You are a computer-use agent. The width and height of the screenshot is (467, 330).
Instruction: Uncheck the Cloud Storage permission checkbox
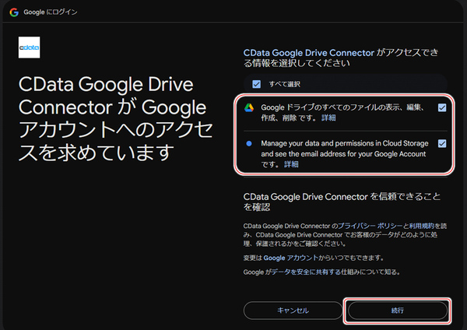click(x=442, y=143)
